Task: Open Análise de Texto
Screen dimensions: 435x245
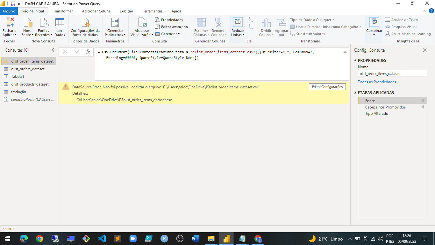Action: pos(401,20)
